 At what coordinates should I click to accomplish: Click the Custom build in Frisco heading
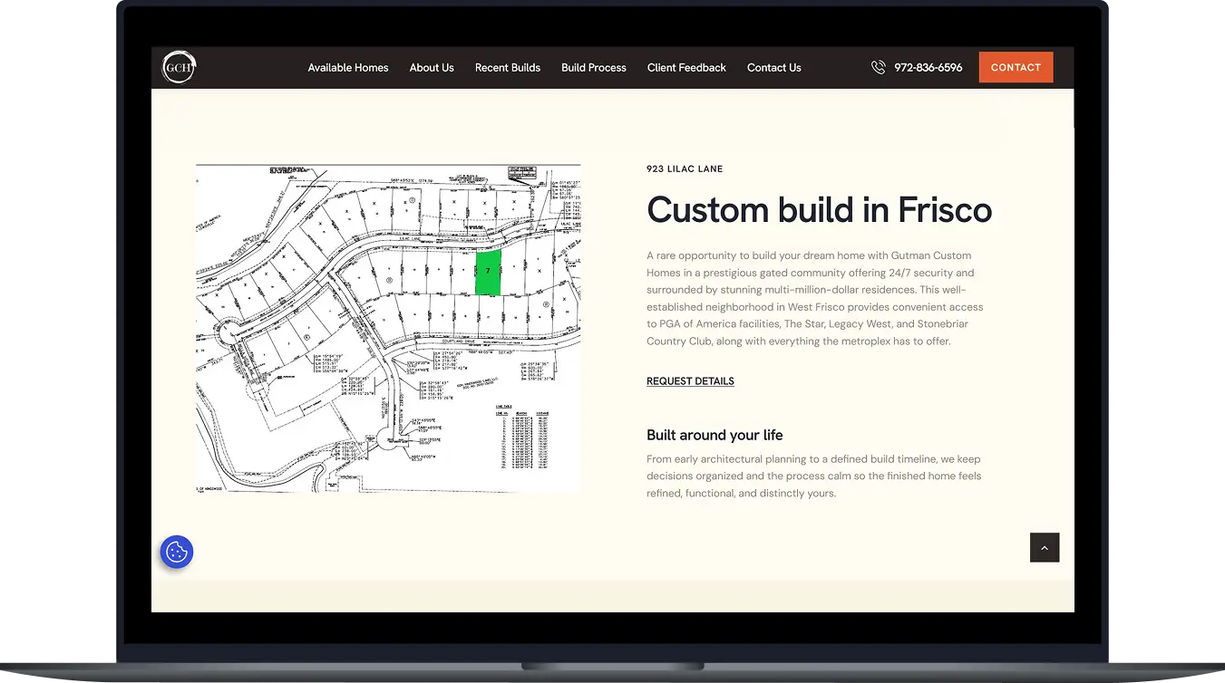819,210
